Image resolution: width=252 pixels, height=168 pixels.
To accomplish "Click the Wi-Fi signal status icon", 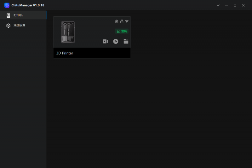I will 127,21.
